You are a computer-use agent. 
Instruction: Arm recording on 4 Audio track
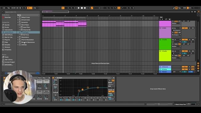[193, 51]
